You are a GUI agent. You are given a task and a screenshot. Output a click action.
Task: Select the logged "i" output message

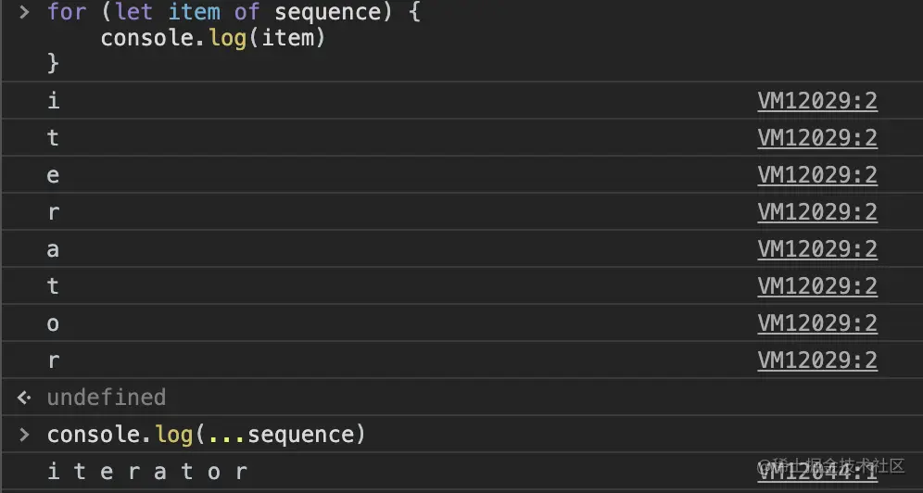tap(53, 101)
